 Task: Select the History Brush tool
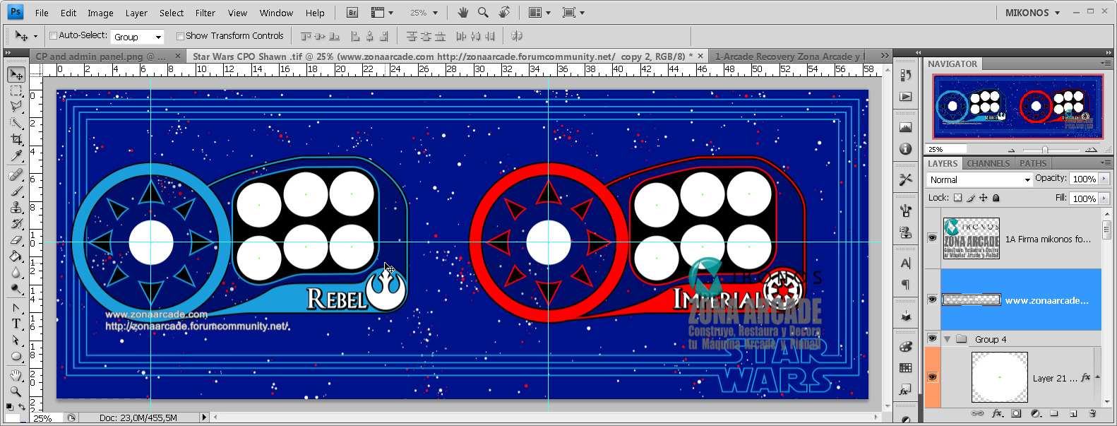tap(16, 223)
